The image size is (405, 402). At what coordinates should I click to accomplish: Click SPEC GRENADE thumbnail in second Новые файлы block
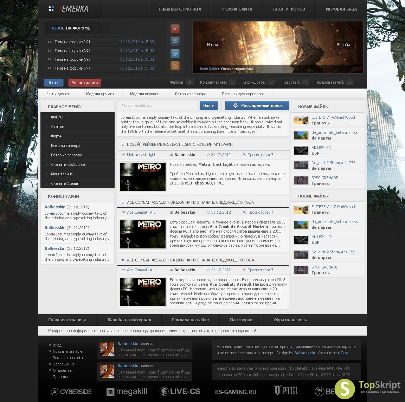pos(301,270)
